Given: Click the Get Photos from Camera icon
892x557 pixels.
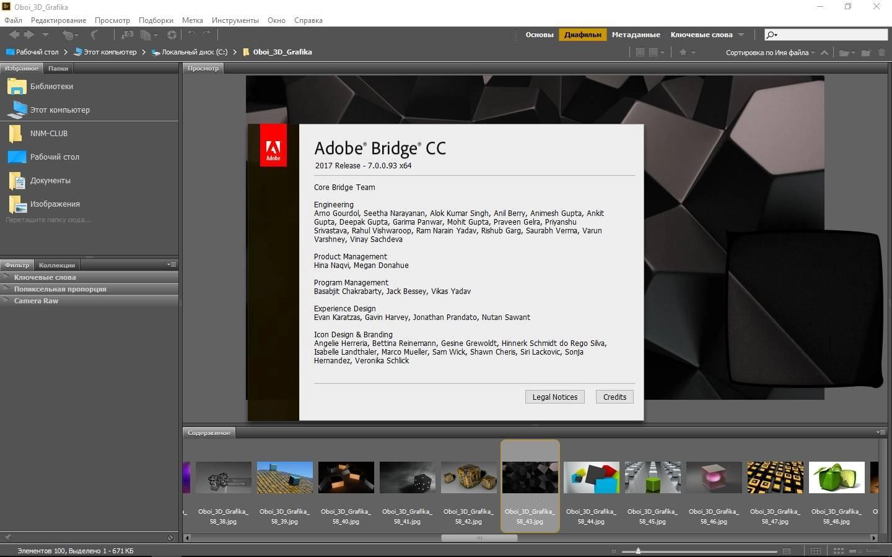Looking at the screenshot, I should click(x=127, y=35).
